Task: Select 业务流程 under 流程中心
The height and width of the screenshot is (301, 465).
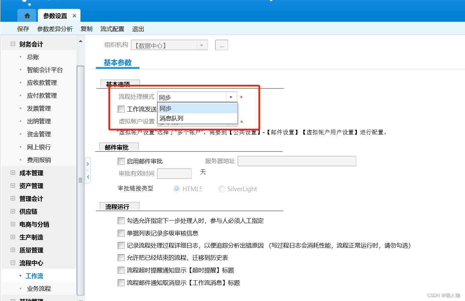Action: point(39,289)
